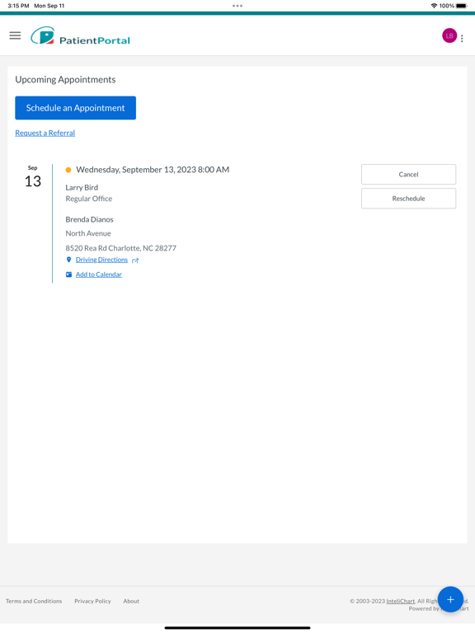Image resolution: width=475 pixels, height=633 pixels.
Task: Click the PatientPortal logo
Action: (80, 36)
